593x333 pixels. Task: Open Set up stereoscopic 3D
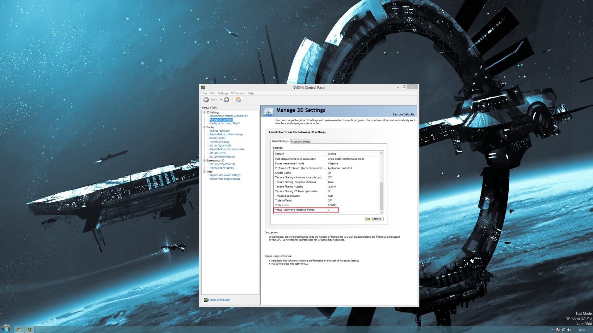click(222, 164)
